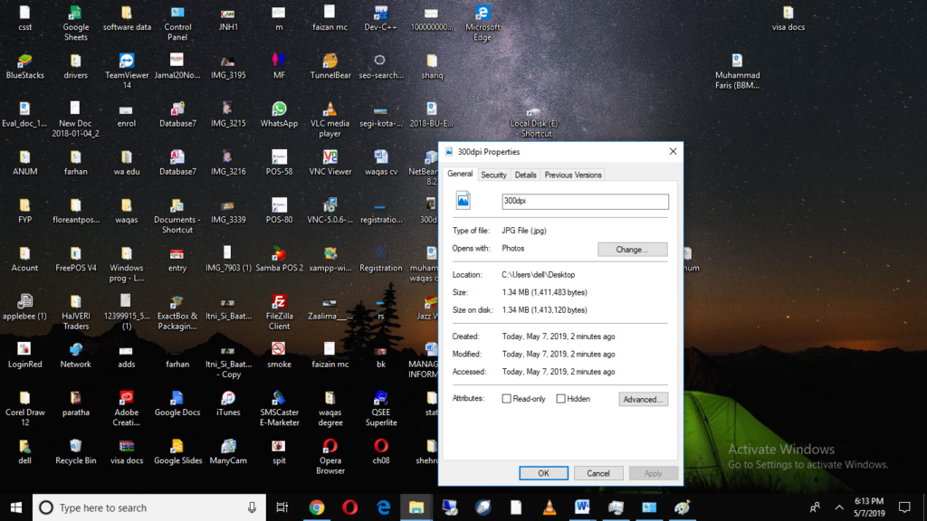Open the Windows Start menu

[x=16, y=507]
